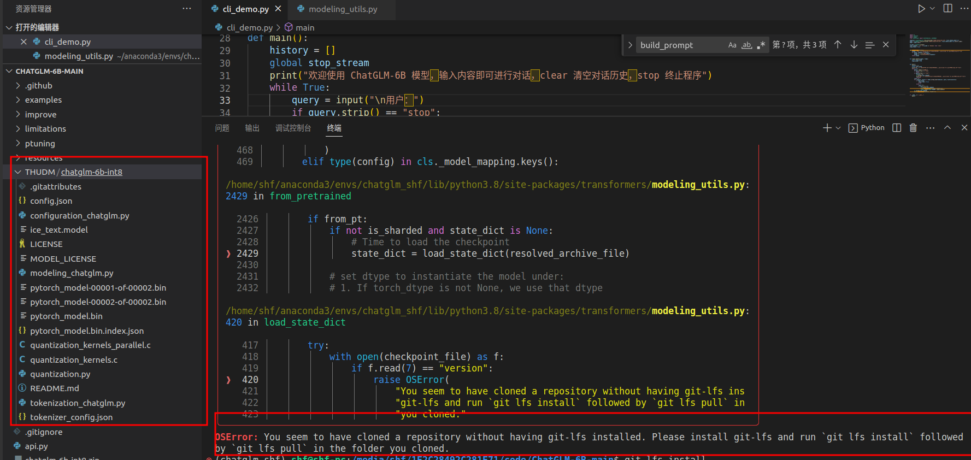Select pytorch_model-00002-of-00002.bin
This screenshot has width=971, height=460.
(x=102, y=302)
